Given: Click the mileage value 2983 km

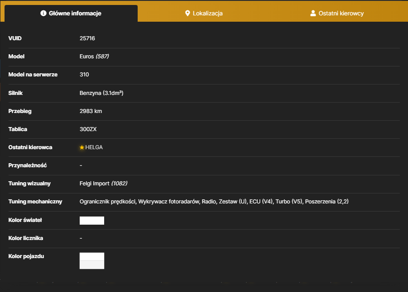Looking at the screenshot, I should coord(91,111).
